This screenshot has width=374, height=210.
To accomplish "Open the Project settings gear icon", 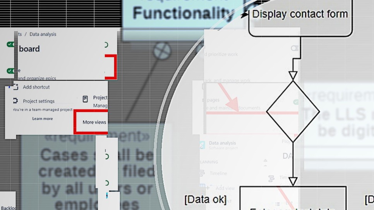I will [x=15, y=101].
